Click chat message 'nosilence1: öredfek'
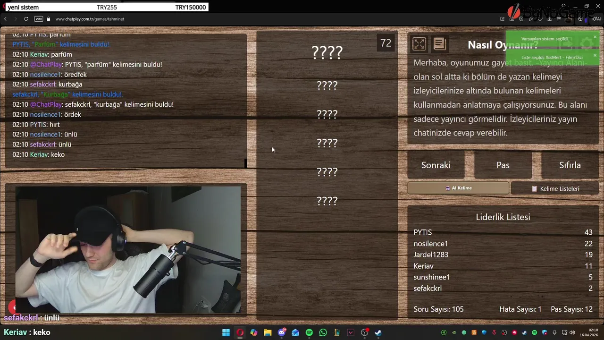The image size is (604, 340). 50,75
